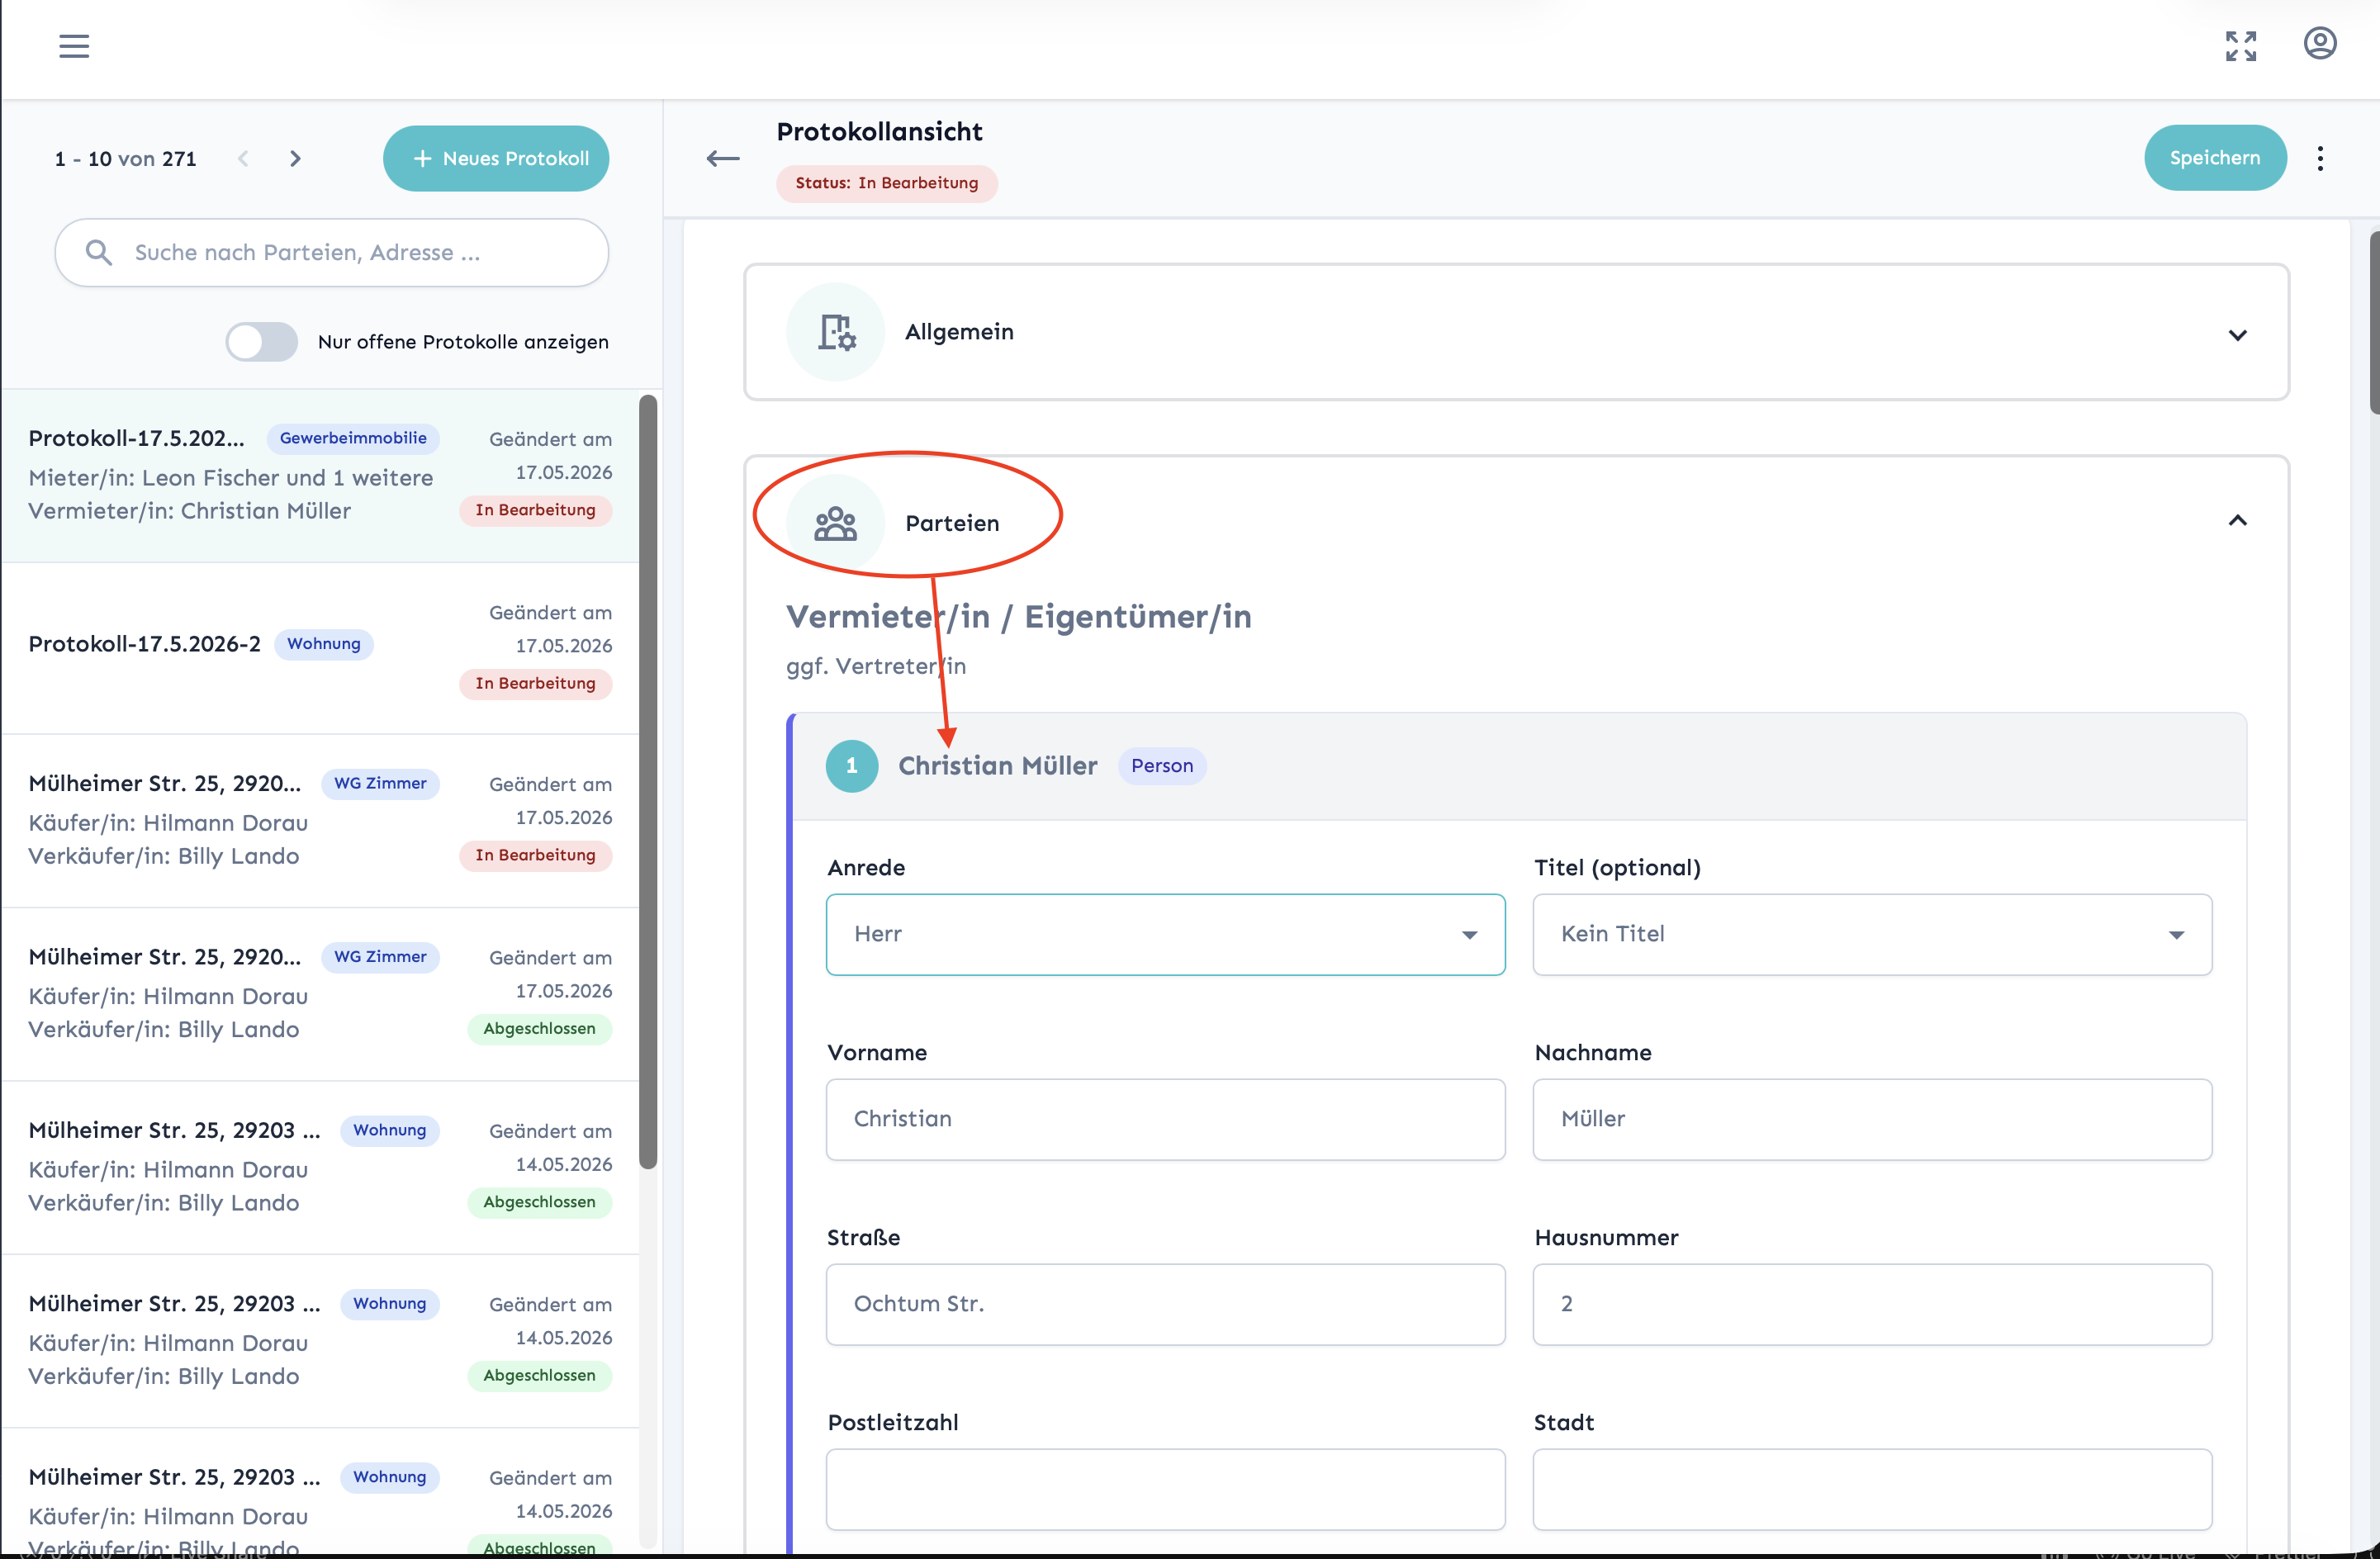
Task: Click the Wohnung tag on Protokoll-17.5.2026-2
Action: [x=324, y=644]
